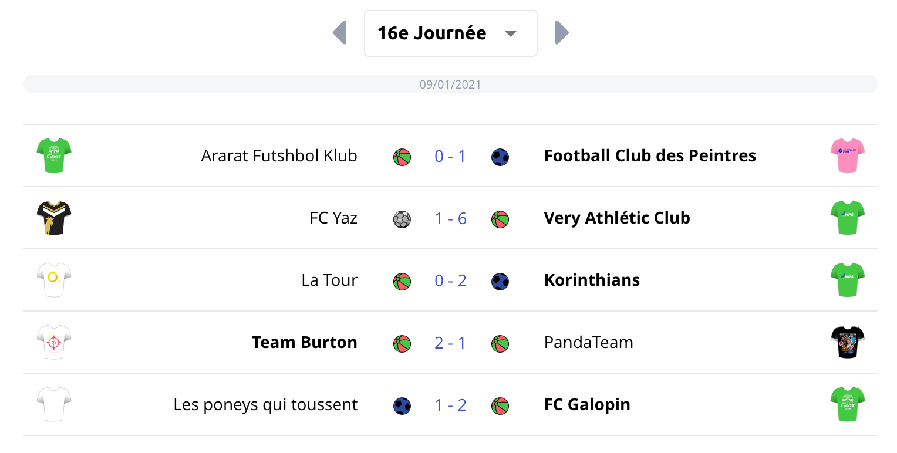Go to next matchday with right arrow
The width and height of the screenshot is (897, 453).
[562, 33]
